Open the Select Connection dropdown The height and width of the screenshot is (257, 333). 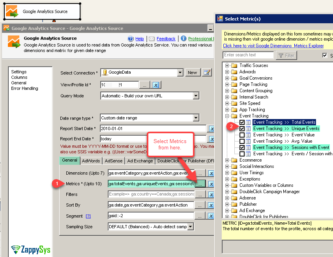[x=180, y=73]
